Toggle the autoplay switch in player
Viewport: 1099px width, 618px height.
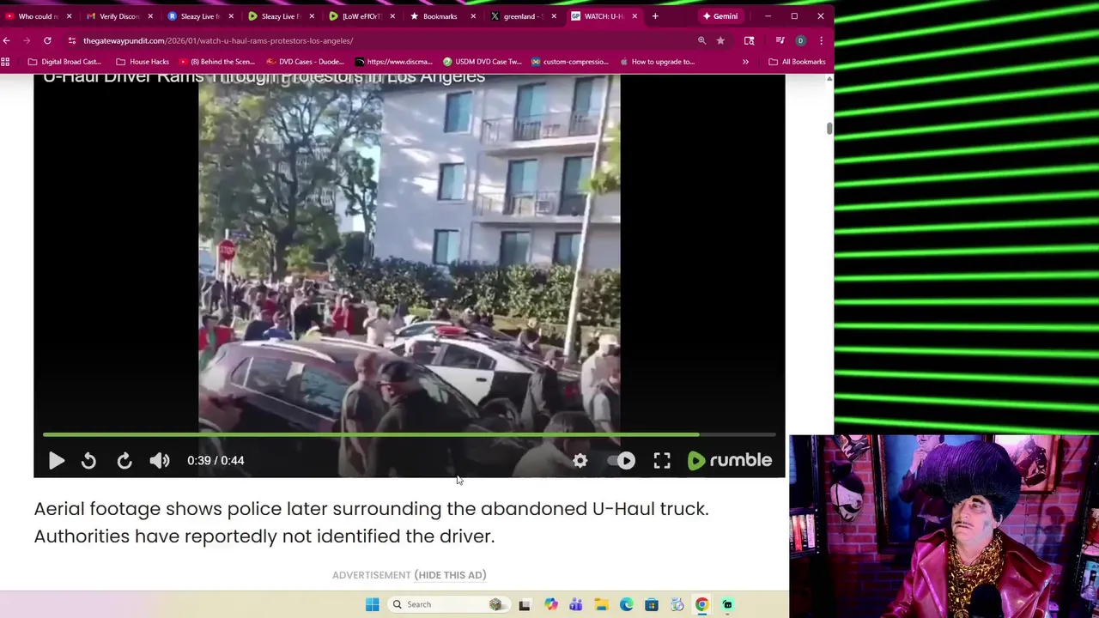tap(622, 461)
